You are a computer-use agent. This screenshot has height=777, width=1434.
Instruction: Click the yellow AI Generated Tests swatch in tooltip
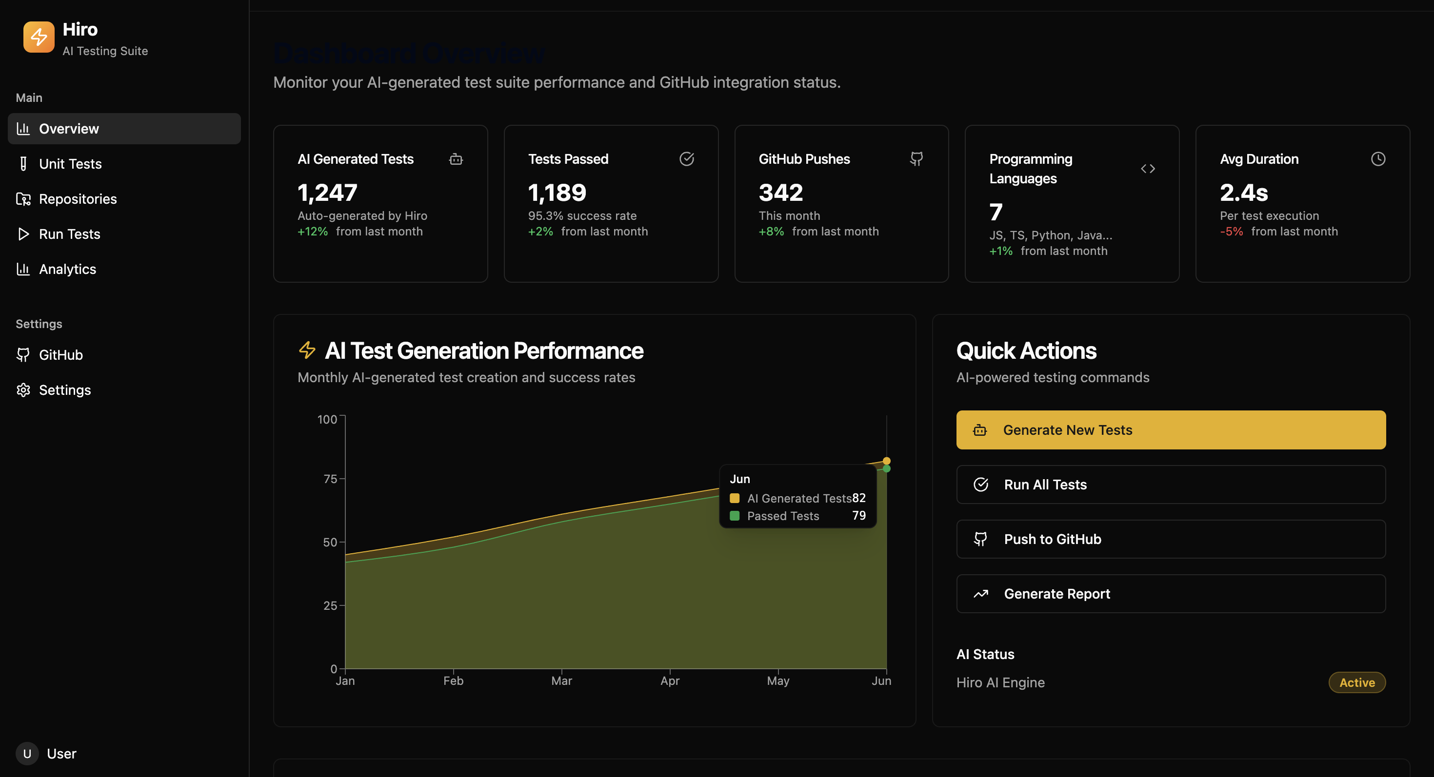(x=734, y=498)
